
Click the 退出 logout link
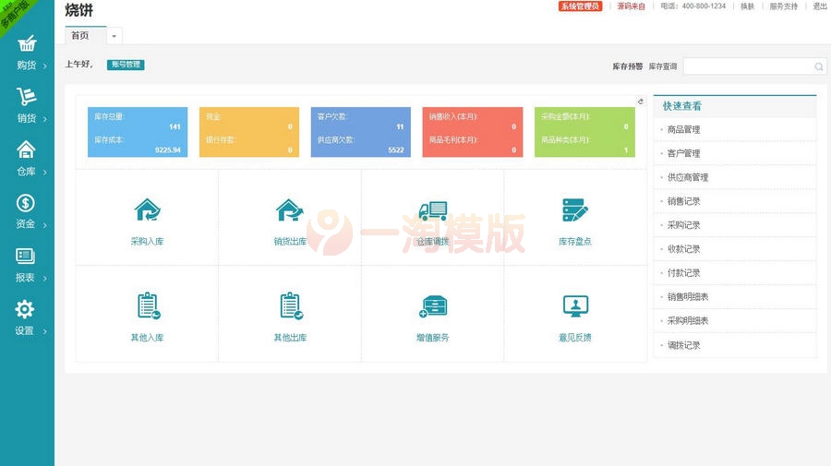pos(820,6)
